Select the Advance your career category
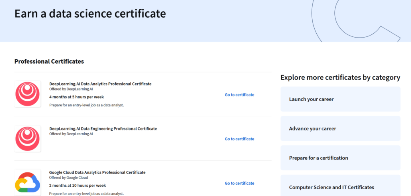 point(340,128)
